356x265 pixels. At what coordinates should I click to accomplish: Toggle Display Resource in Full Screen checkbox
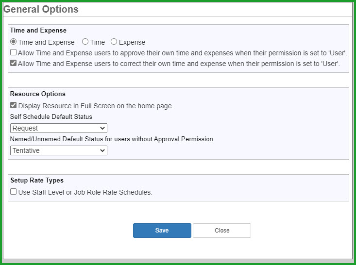pos(14,105)
